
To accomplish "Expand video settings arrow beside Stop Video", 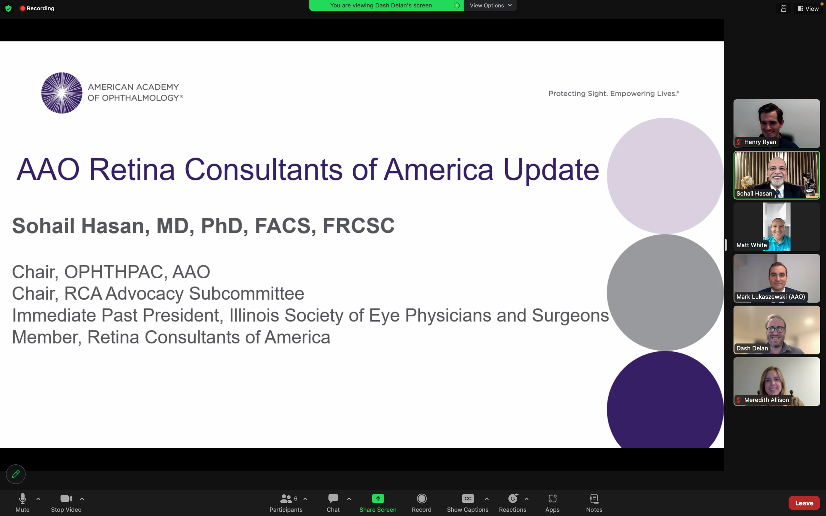I will tap(82, 499).
